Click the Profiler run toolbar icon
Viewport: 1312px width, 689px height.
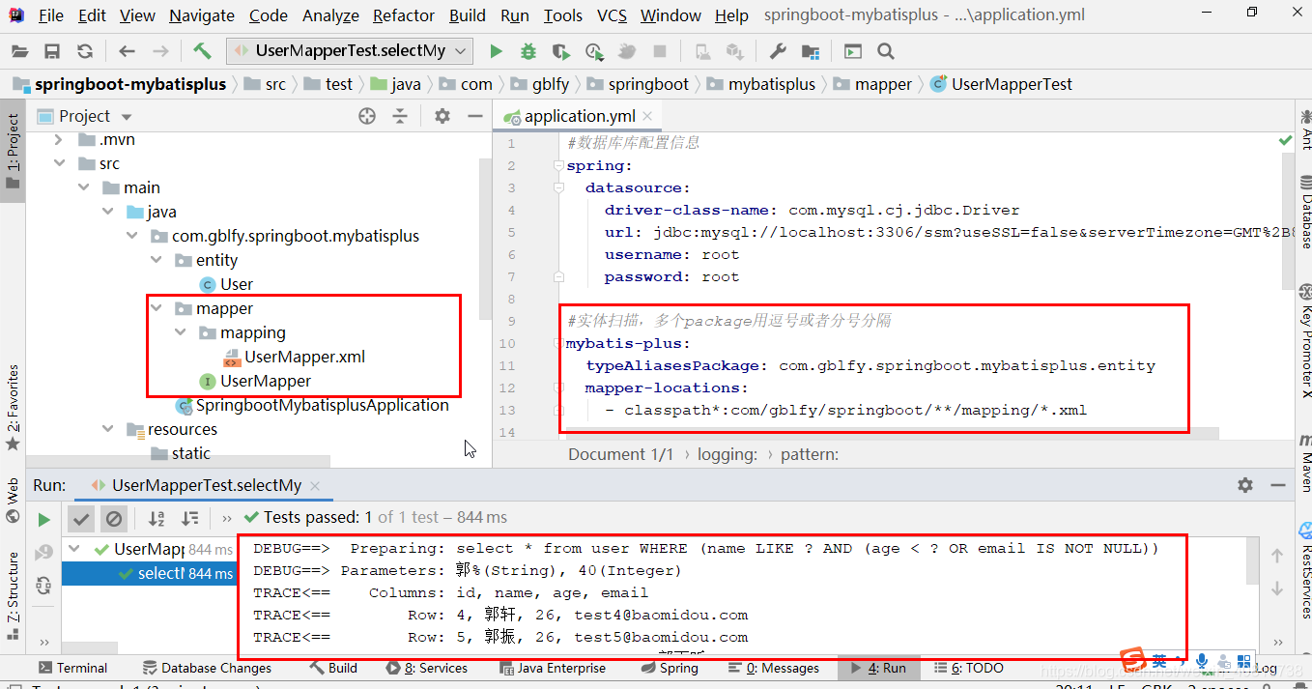593,51
